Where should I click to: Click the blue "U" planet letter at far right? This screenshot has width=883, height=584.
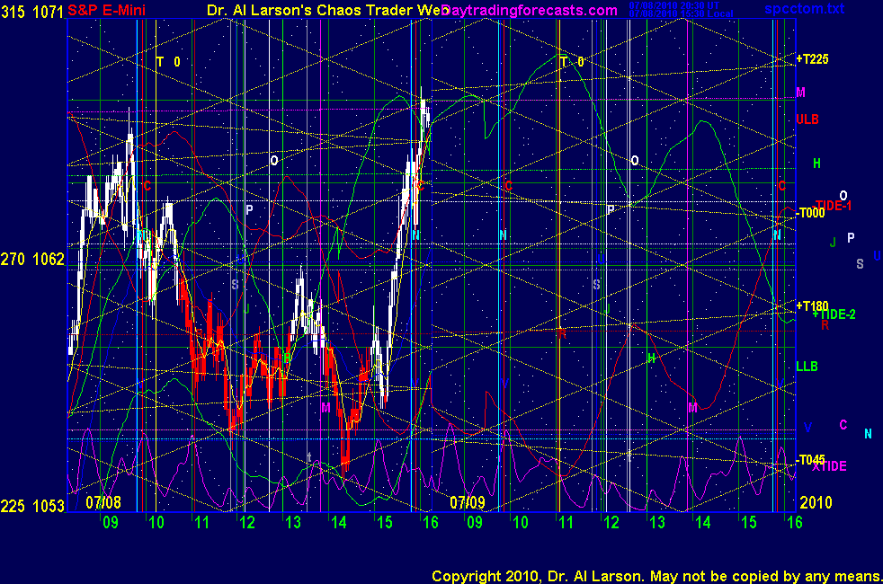click(x=877, y=256)
